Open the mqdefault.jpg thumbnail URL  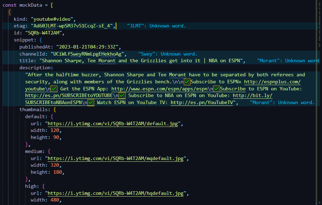tap(115, 159)
